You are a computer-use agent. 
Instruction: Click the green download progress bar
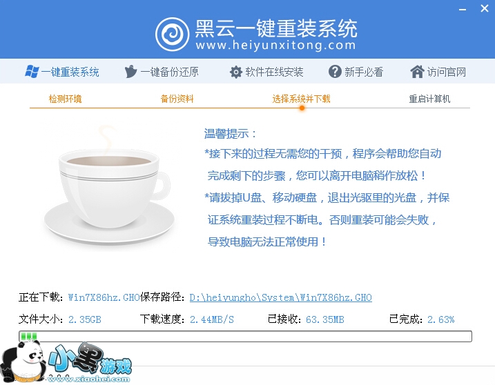click(x=245, y=337)
